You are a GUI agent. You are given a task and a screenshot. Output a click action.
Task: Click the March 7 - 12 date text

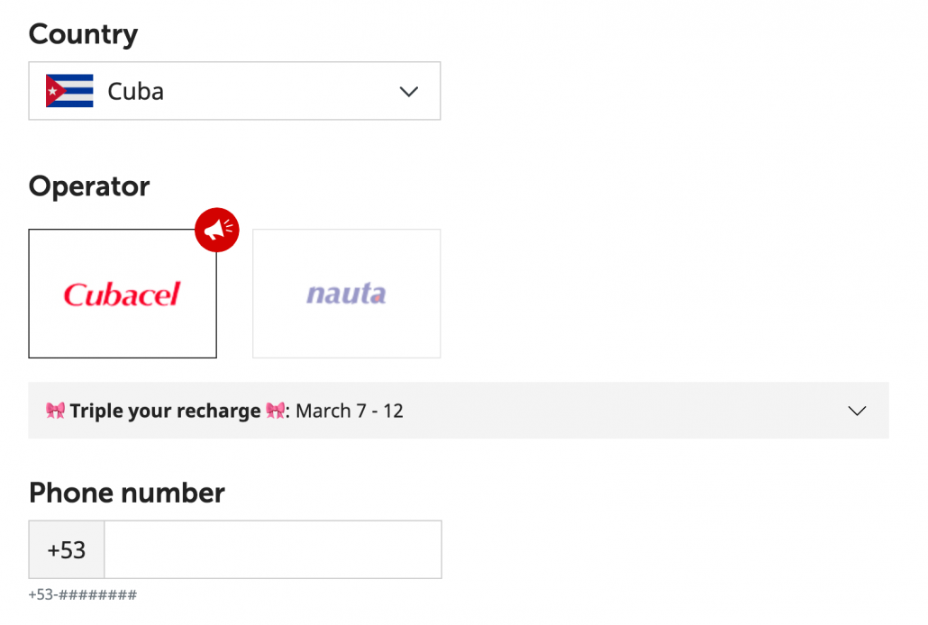[350, 411]
